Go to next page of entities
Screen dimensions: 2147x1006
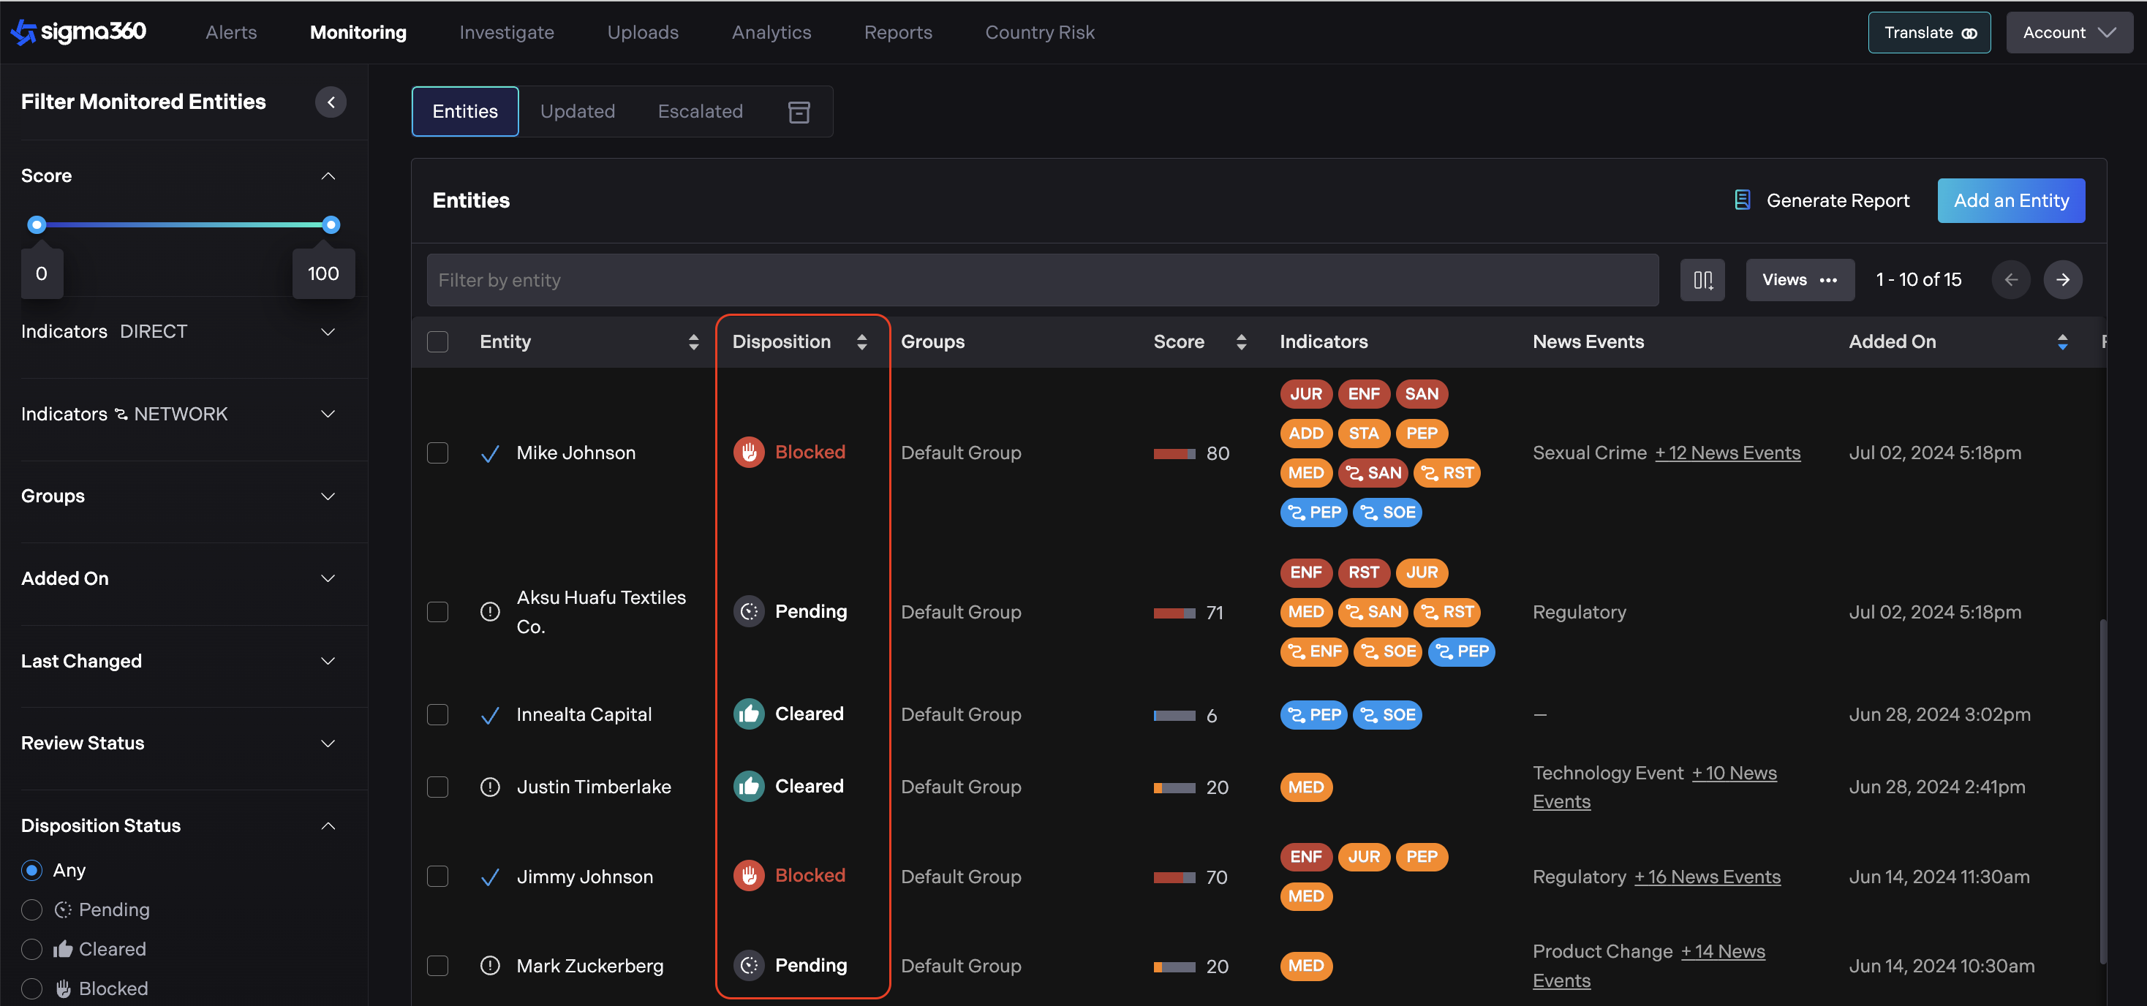click(x=2062, y=279)
